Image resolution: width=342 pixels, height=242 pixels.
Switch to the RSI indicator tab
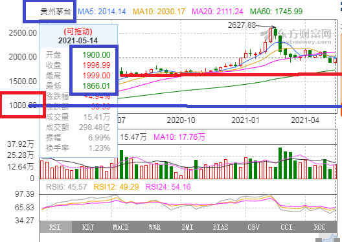[x=56, y=227]
